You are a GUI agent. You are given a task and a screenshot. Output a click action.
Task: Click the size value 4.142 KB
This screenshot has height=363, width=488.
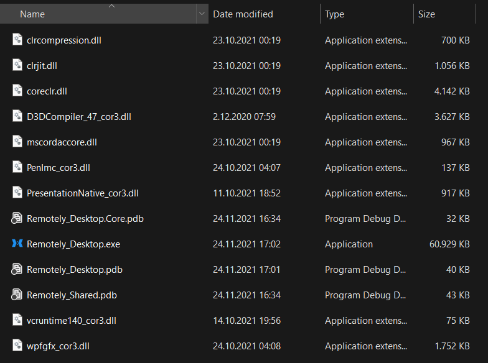(x=452, y=91)
